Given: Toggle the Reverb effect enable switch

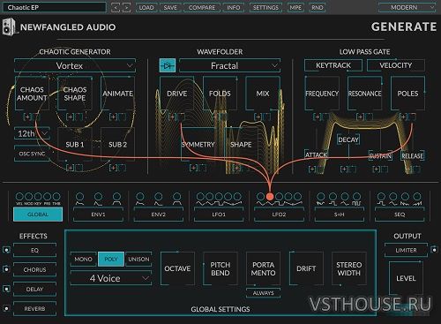Looking at the screenshot, I should click(6, 308).
